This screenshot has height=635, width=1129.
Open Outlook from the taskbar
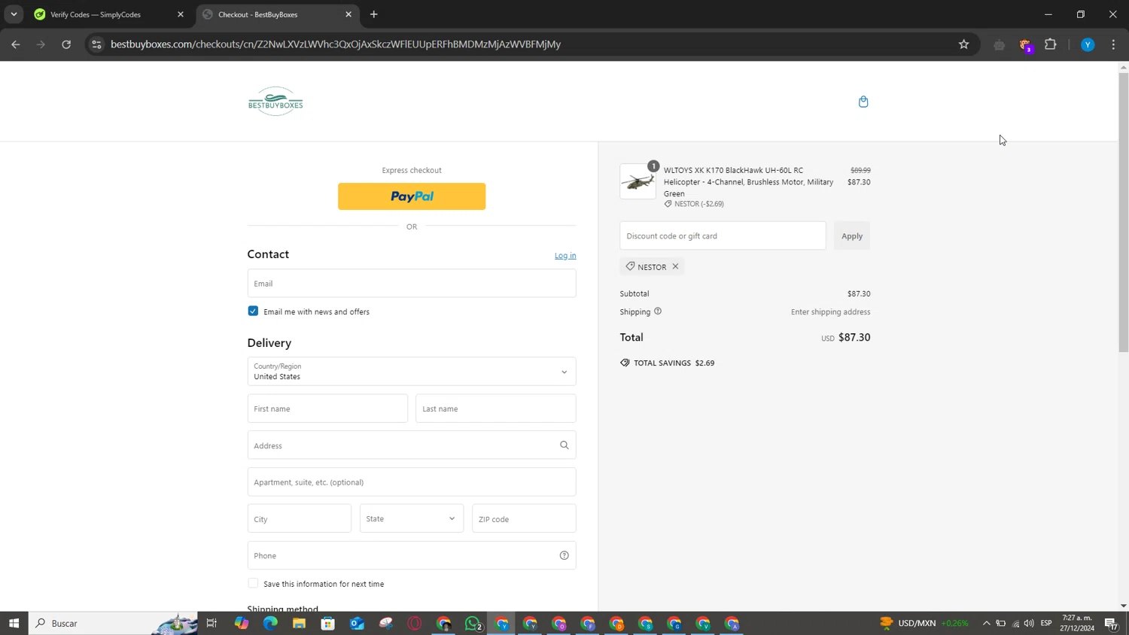(x=357, y=623)
